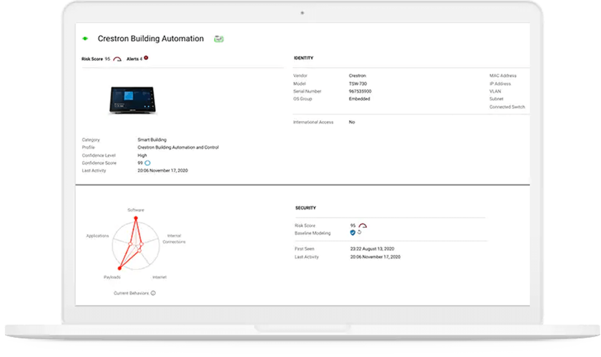Click the blue shield Baseline Modeling icon
601x357 pixels.
[352, 233]
